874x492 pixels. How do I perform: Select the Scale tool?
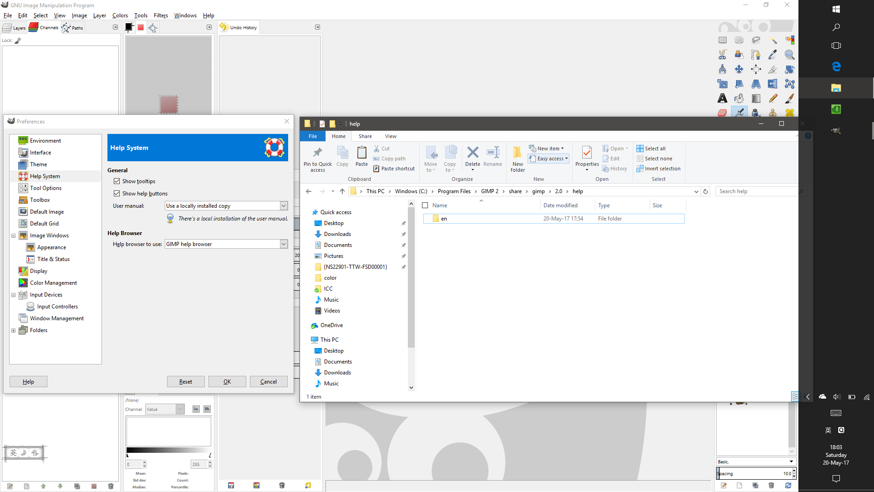click(722, 84)
